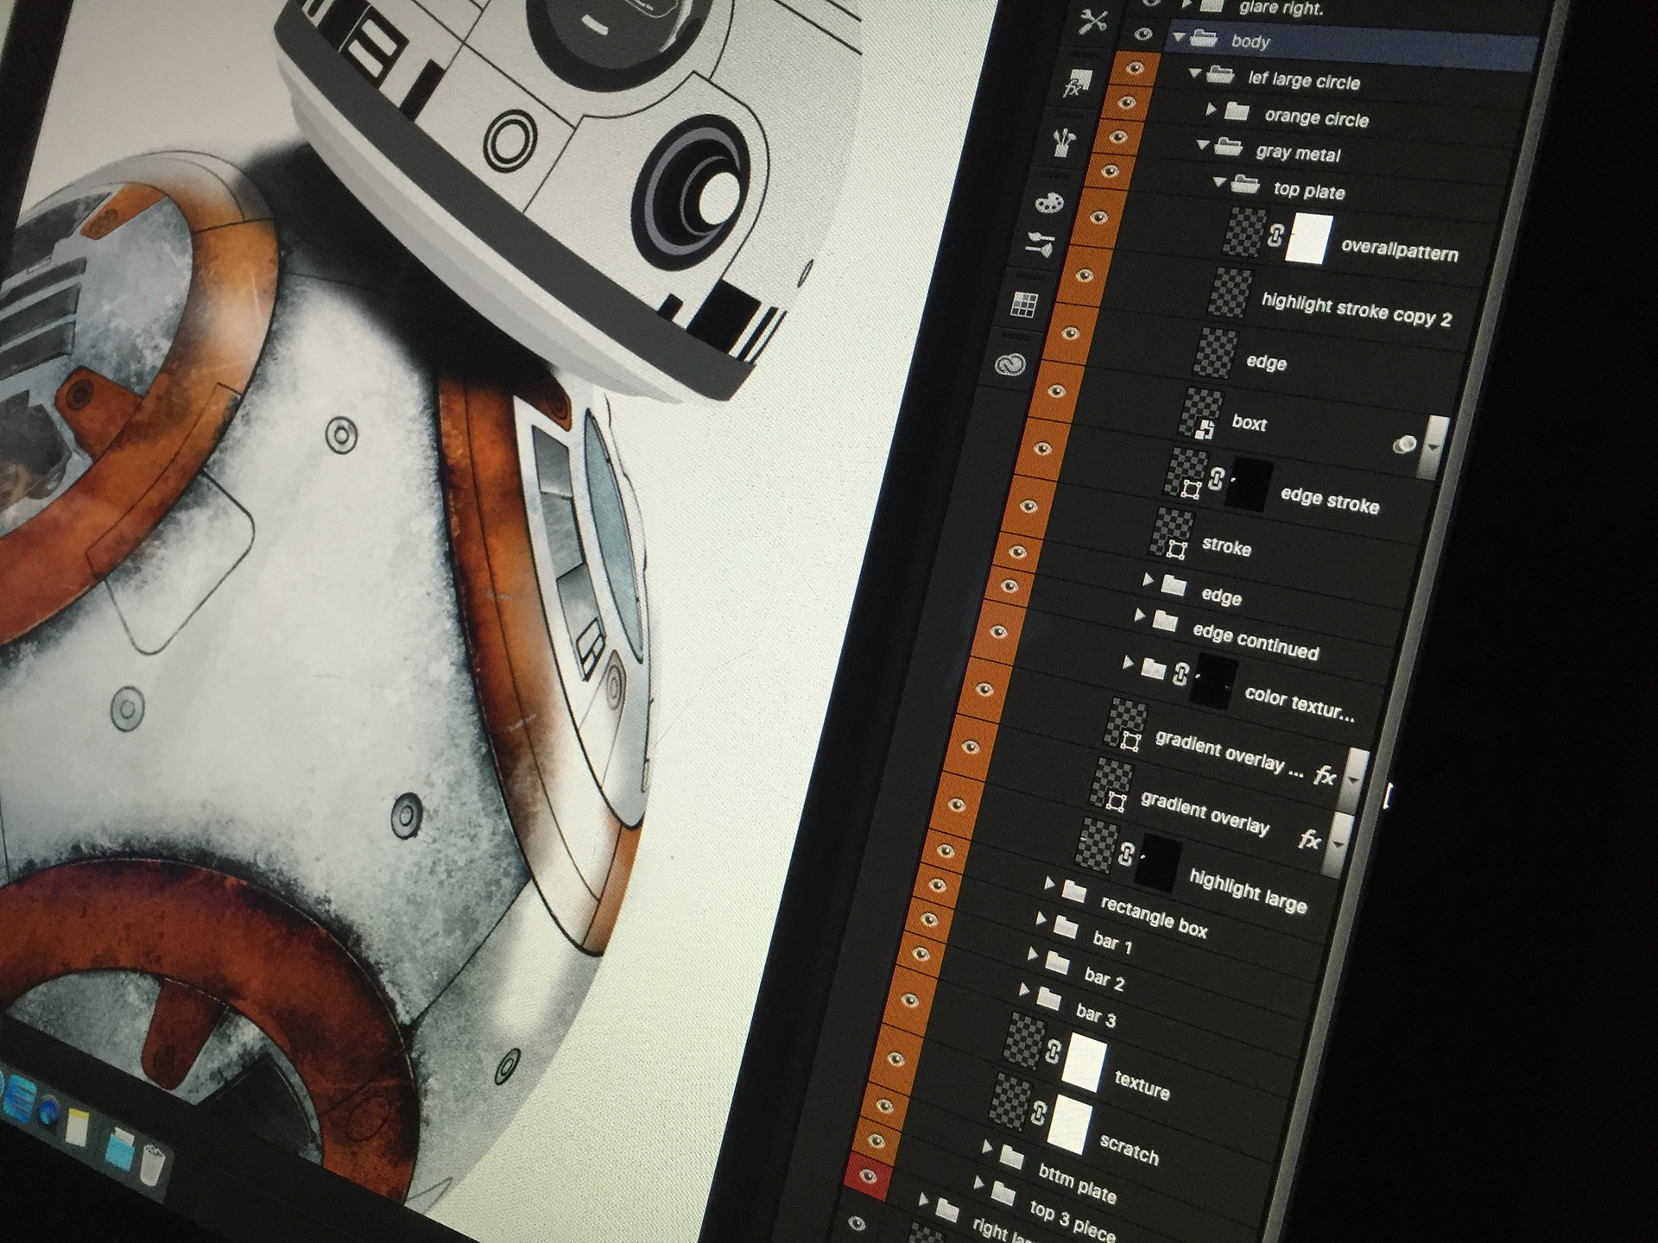The image size is (1658, 1243).
Task: Select the 'stroke' layer name
Action: pyautogui.click(x=1226, y=546)
